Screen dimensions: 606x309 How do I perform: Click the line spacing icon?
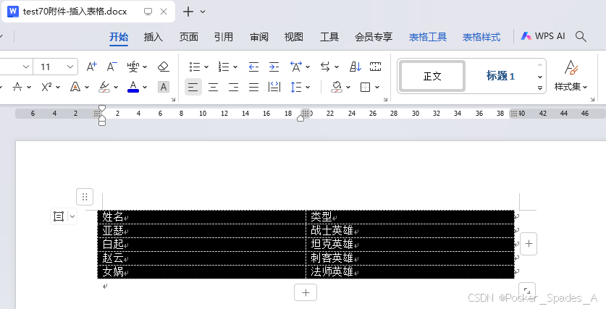296,87
